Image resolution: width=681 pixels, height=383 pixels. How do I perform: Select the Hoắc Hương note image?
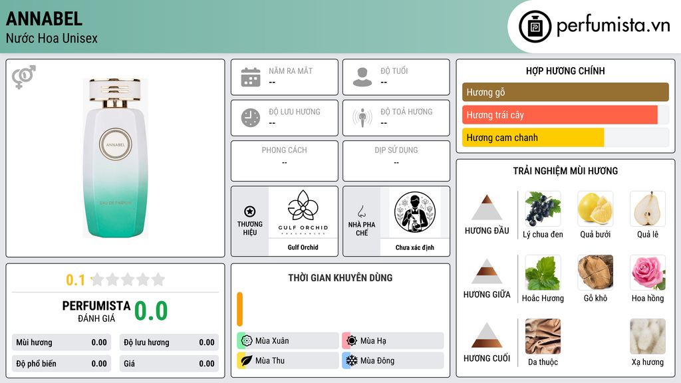coord(543,273)
